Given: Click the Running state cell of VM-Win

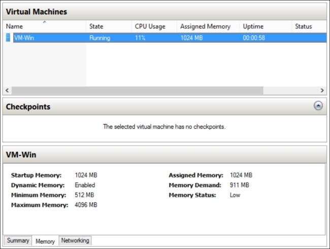Looking at the screenshot, I should [100, 38].
